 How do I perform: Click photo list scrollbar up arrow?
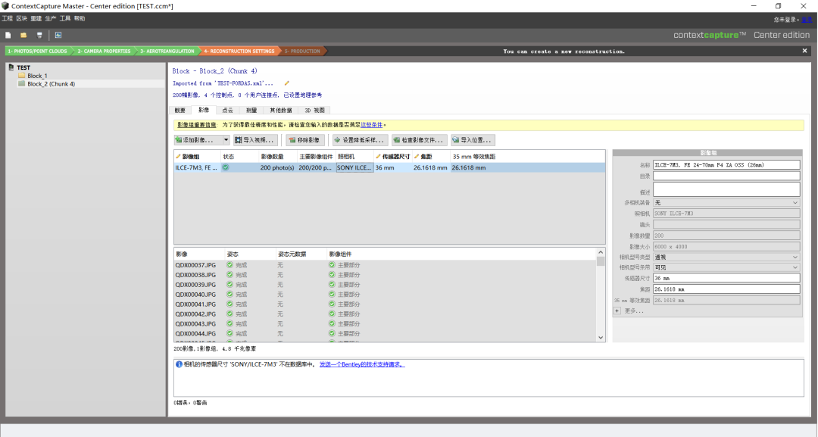601,252
